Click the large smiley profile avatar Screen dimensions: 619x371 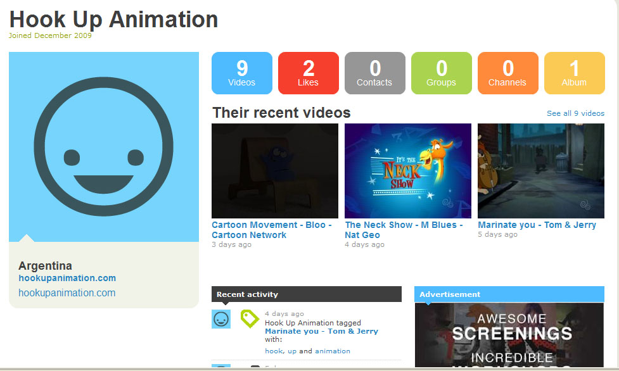tap(104, 146)
